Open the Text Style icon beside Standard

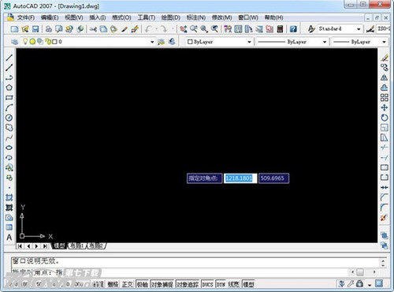pyautogui.click(x=311, y=29)
